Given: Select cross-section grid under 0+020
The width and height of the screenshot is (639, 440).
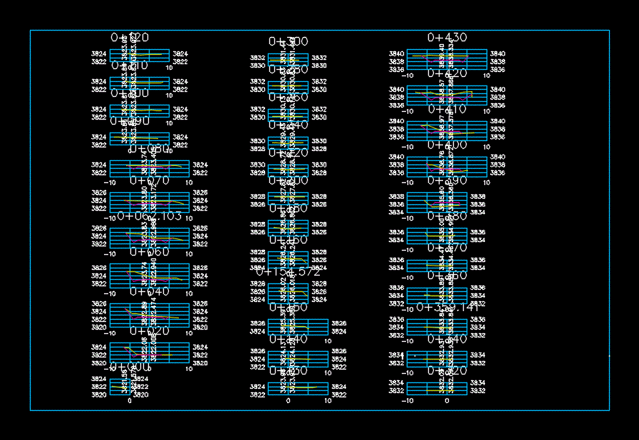Looking at the screenshot, I should point(150,353).
